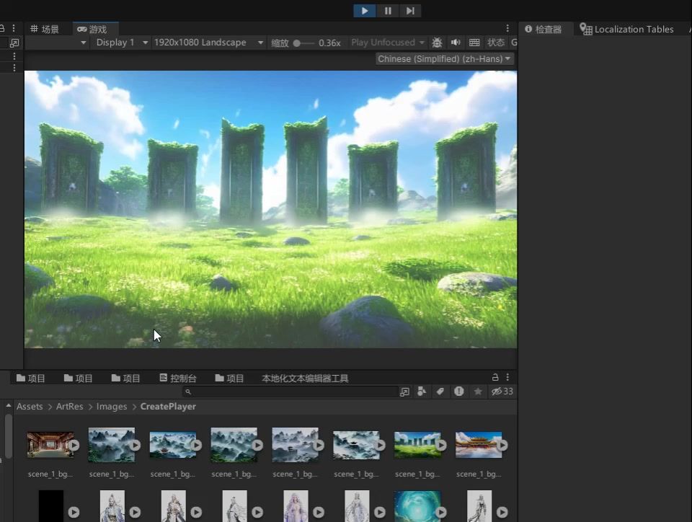
Task: Toggle the bug-shaped debug icon in Game view
Action: pyautogui.click(x=437, y=43)
